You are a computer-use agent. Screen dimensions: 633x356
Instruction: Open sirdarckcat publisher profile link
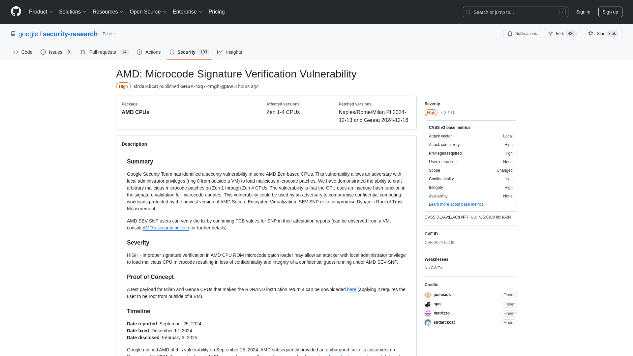click(x=146, y=86)
